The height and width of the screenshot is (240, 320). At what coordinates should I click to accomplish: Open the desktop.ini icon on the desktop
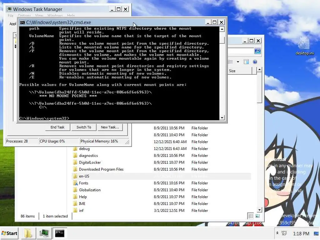[x=304, y=46]
